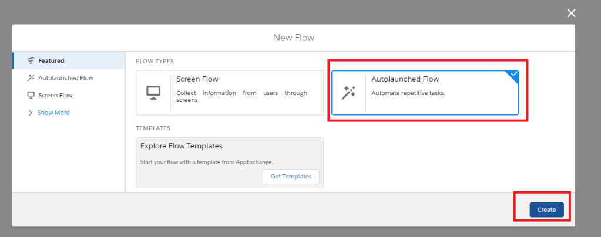Image resolution: width=601 pixels, height=237 pixels.
Task: Click the magic wand icon beside sidebar Autolaunched Flow
Action: (31, 78)
